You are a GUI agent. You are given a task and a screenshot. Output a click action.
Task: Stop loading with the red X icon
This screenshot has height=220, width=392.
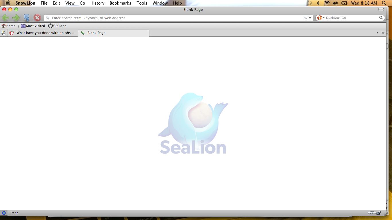pyautogui.click(x=37, y=18)
